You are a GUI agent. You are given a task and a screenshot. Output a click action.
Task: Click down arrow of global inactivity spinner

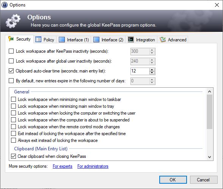(x=152, y=63)
